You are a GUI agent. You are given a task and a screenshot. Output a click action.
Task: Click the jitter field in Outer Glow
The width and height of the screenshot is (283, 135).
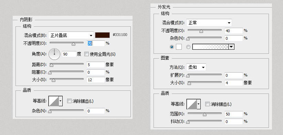(x=234, y=122)
